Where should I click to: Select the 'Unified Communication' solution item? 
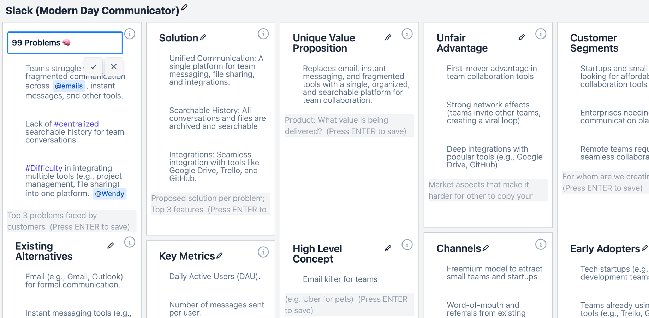[x=216, y=70]
